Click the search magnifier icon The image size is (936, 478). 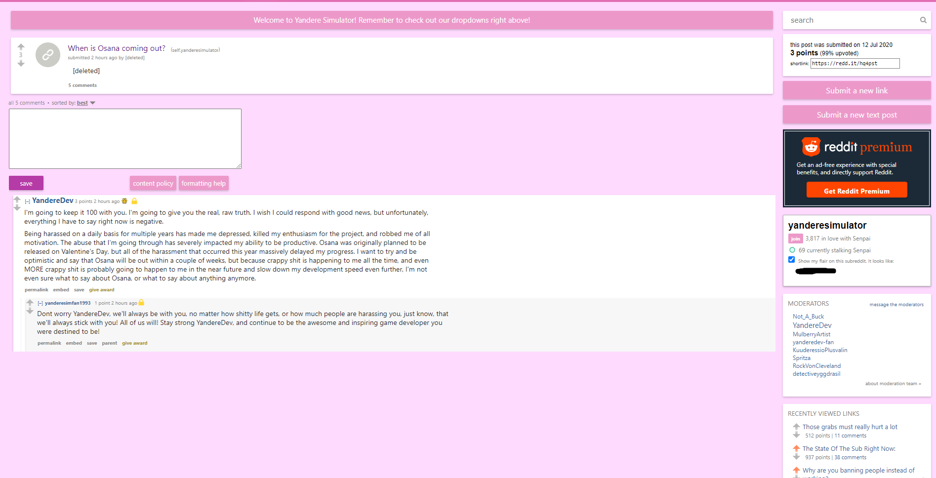(923, 20)
